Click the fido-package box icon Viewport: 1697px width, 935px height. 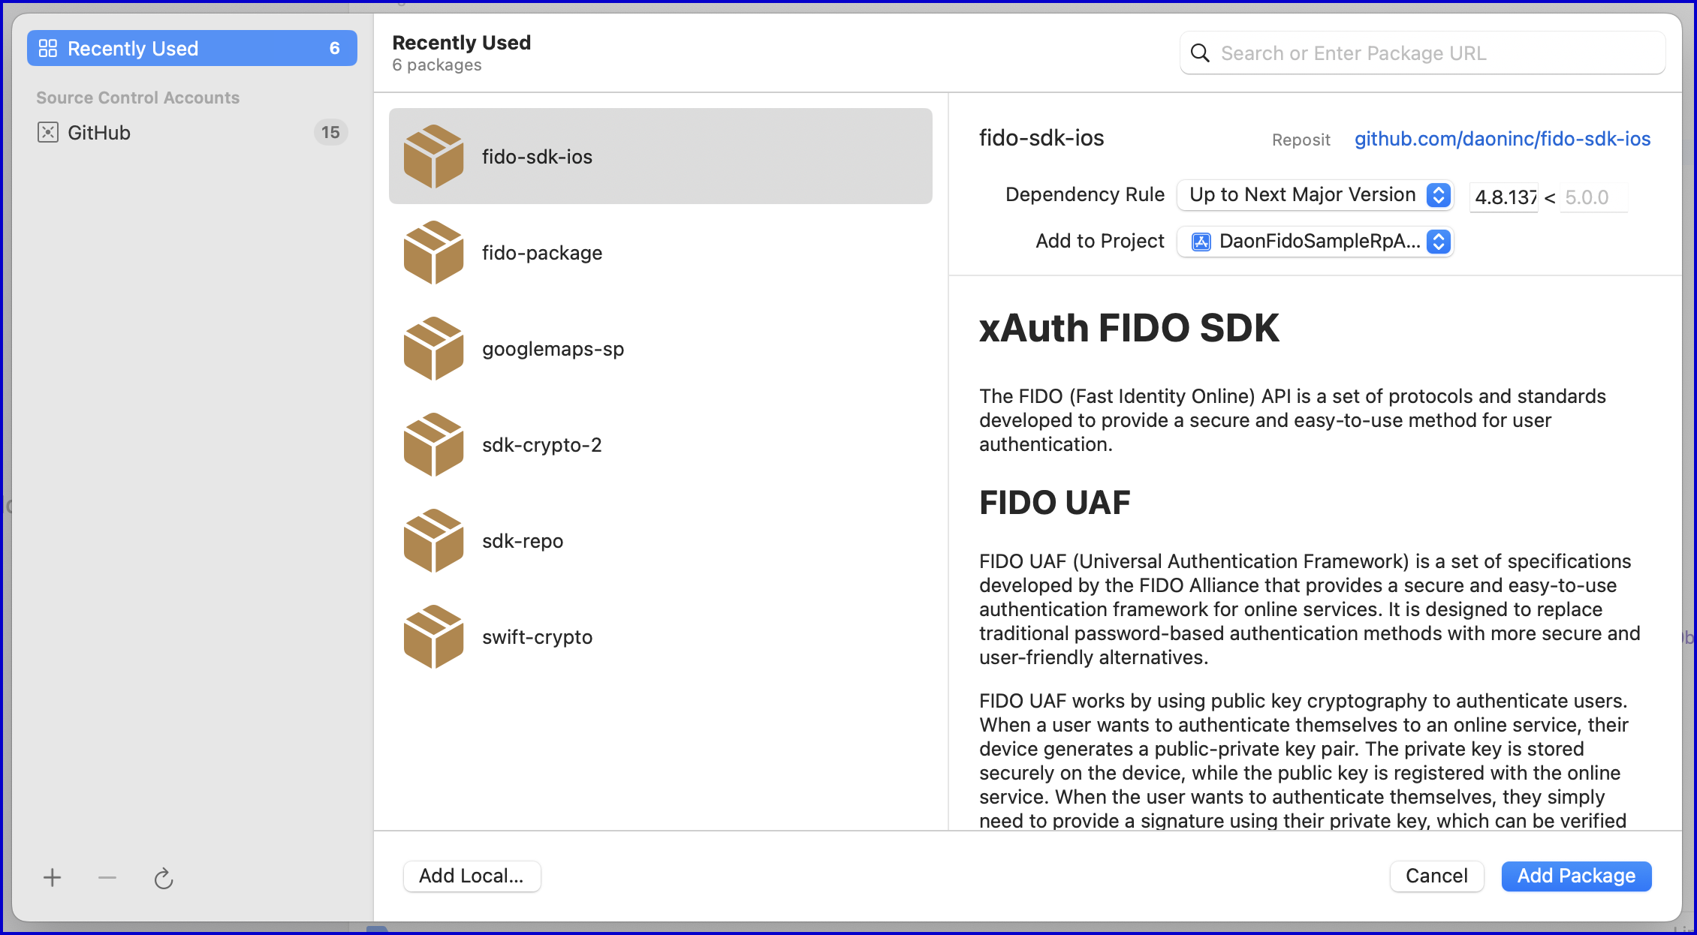(x=433, y=253)
